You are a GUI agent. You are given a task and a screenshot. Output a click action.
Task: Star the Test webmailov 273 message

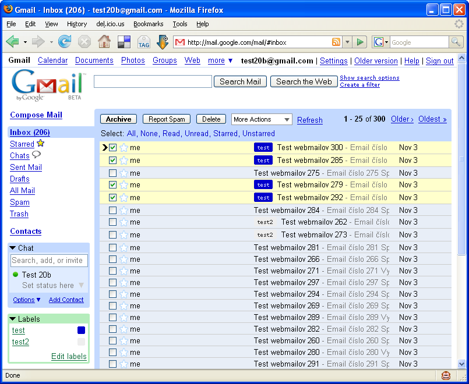click(x=124, y=235)
